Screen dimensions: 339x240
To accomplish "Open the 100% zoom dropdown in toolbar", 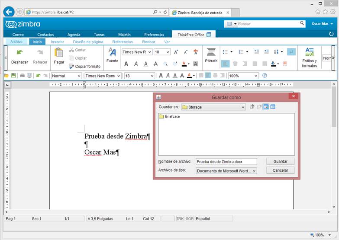I will [256, 76].
